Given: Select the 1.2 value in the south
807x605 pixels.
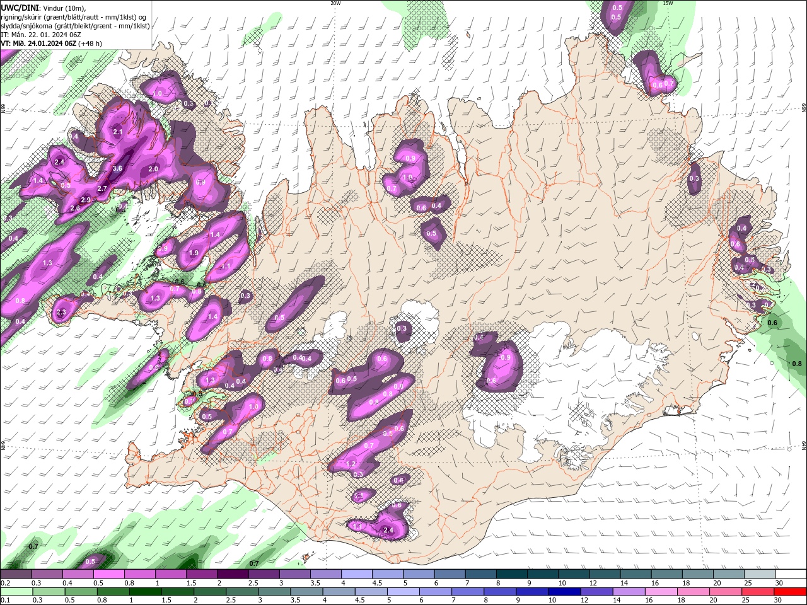Looking at the screenshot, I should point(352,464).
